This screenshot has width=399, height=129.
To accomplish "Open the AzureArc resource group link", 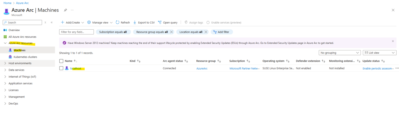I will coord(202,69).
